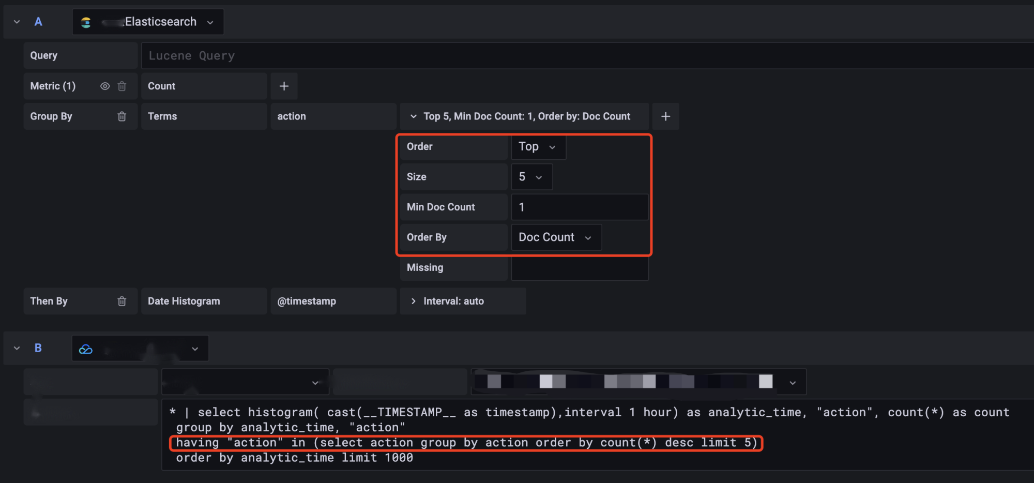The width and height of the screenshot is (1034, 483).
Task: Expand the Interval: auto settings
Action: tap(463, 301)
